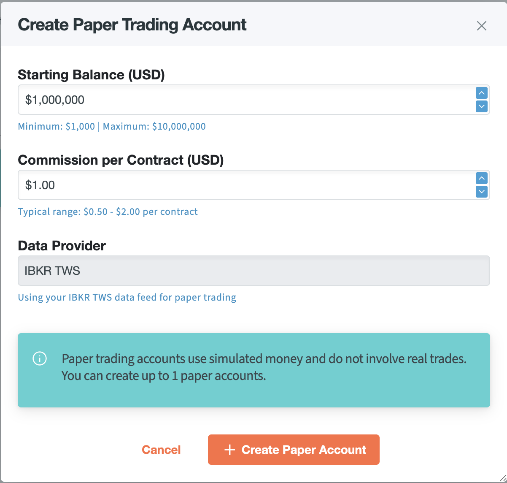Image resolution: width=507 pixels, height=483 pixels.
Task: Click the info icon in the teal notice banner
Action: pos(39,358)
